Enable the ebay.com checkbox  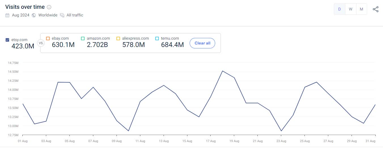coord(48,38)
